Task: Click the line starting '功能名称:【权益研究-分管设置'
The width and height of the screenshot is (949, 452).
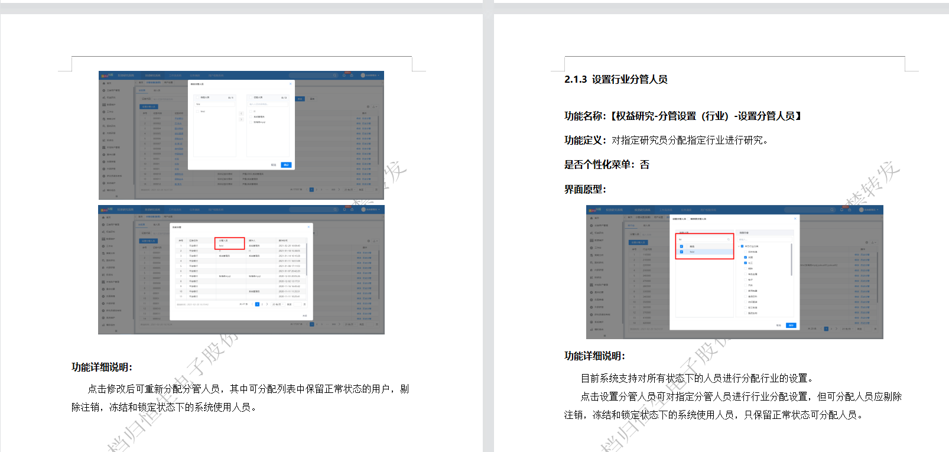Action: 684,116
